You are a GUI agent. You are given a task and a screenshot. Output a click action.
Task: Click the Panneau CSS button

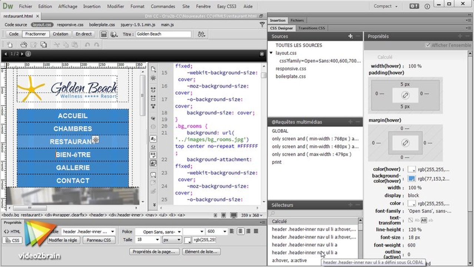99,240
